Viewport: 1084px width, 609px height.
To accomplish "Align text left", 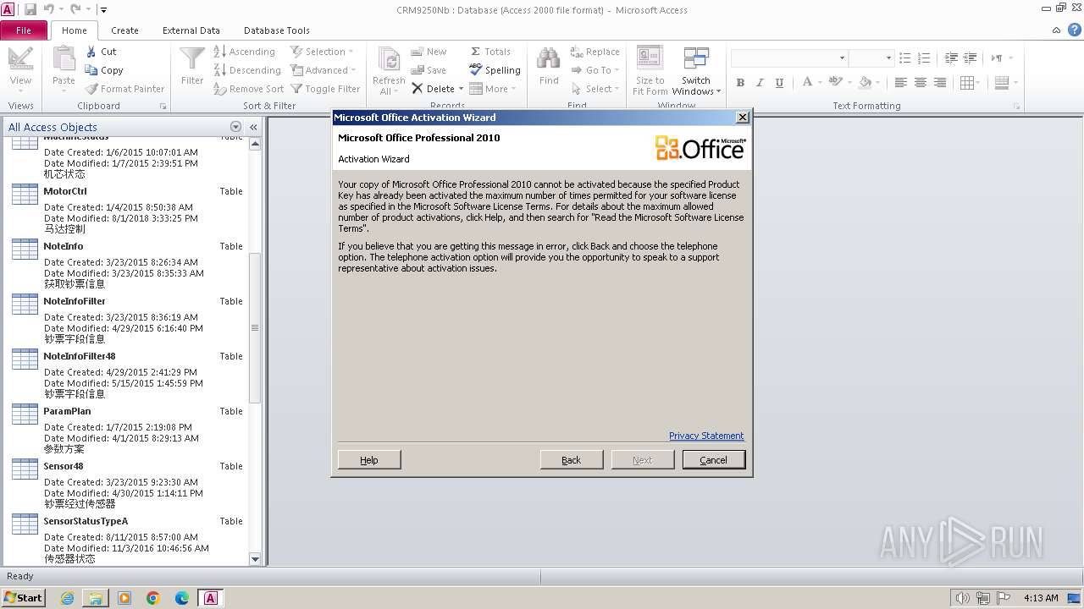I will click(900, 83).
